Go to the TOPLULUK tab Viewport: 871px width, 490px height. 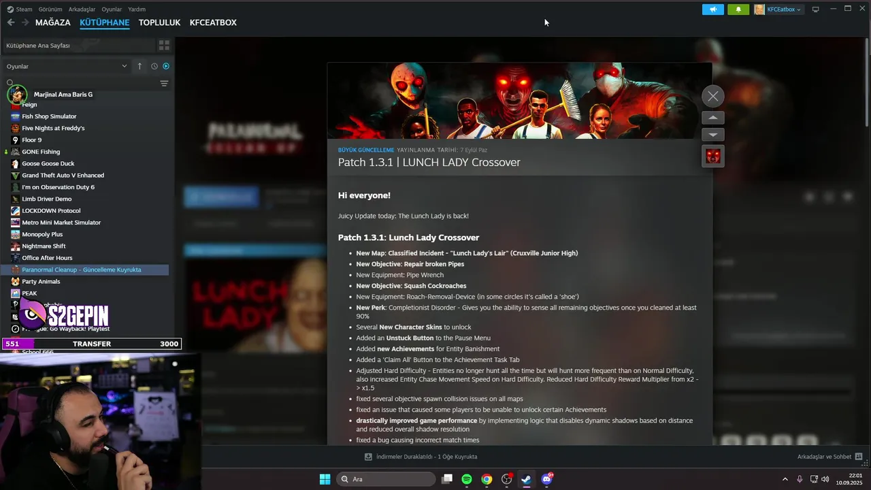159,22
